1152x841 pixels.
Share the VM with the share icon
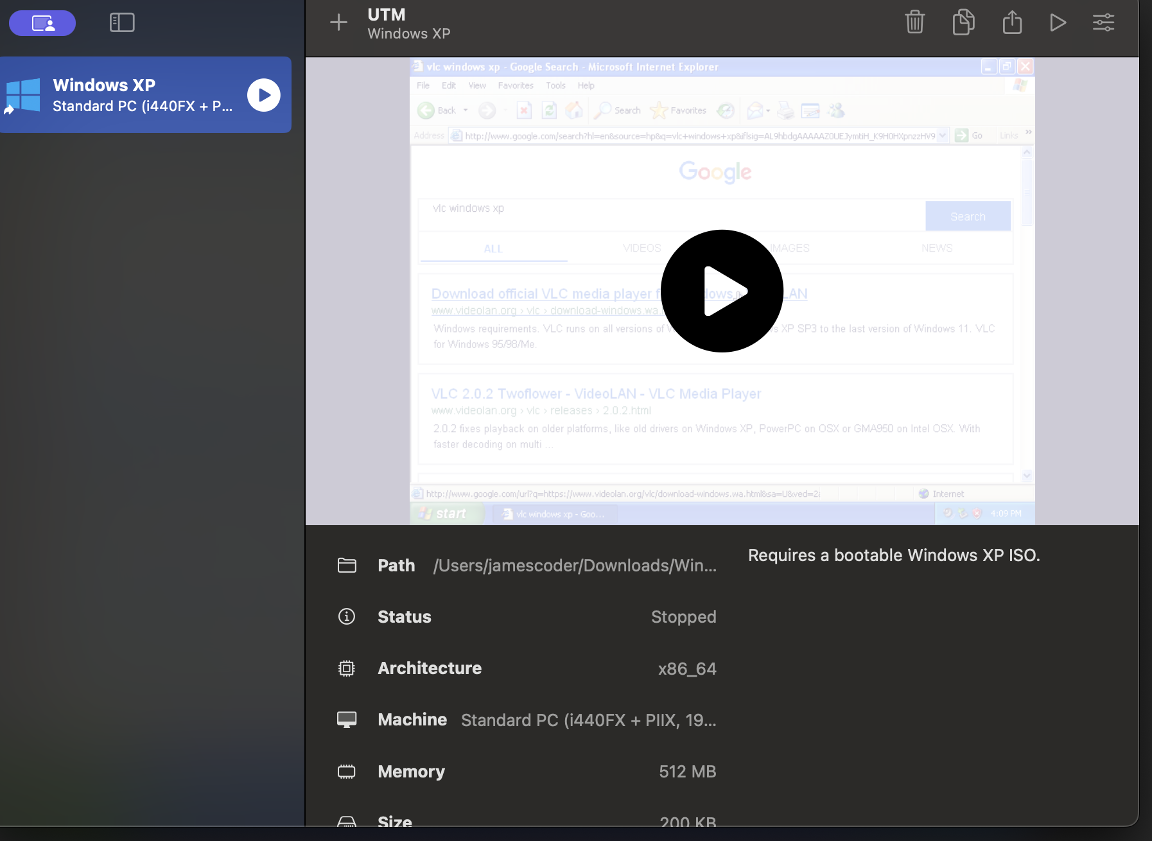[x=1012, y=22]
